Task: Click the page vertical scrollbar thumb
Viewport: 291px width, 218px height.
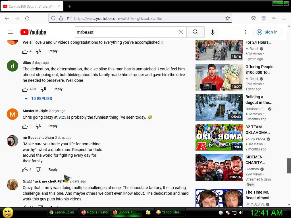Action: click(x=289, y=166)
